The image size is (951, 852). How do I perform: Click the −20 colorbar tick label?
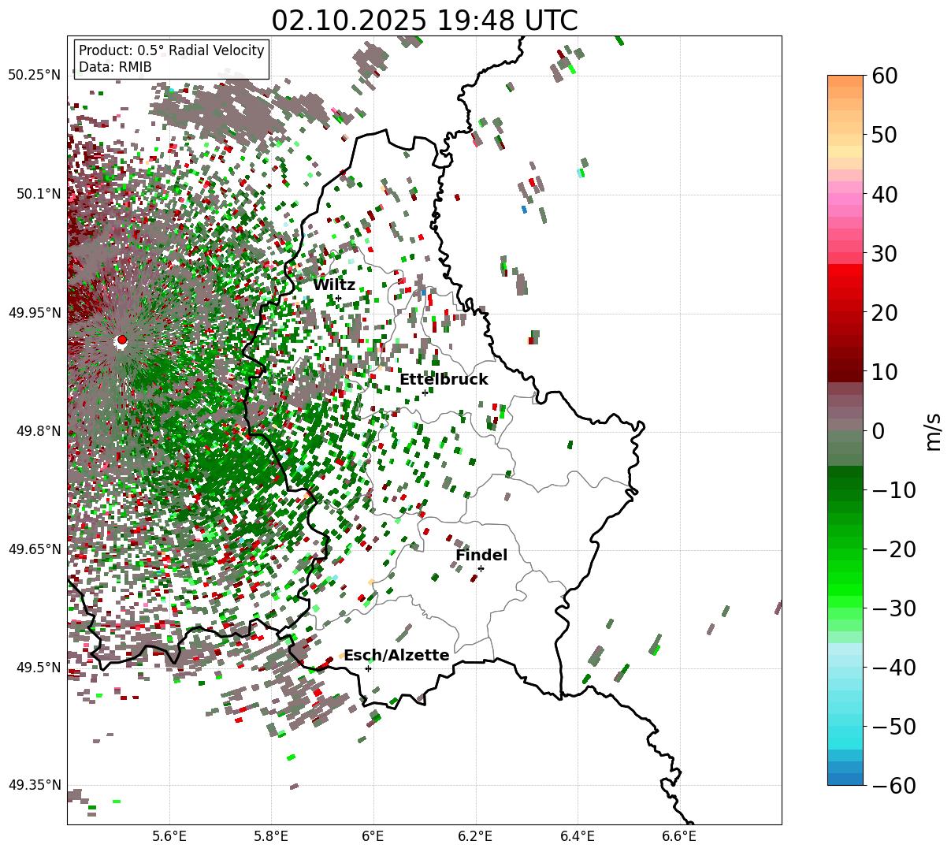pyautogui.click(x=893, y=549)
